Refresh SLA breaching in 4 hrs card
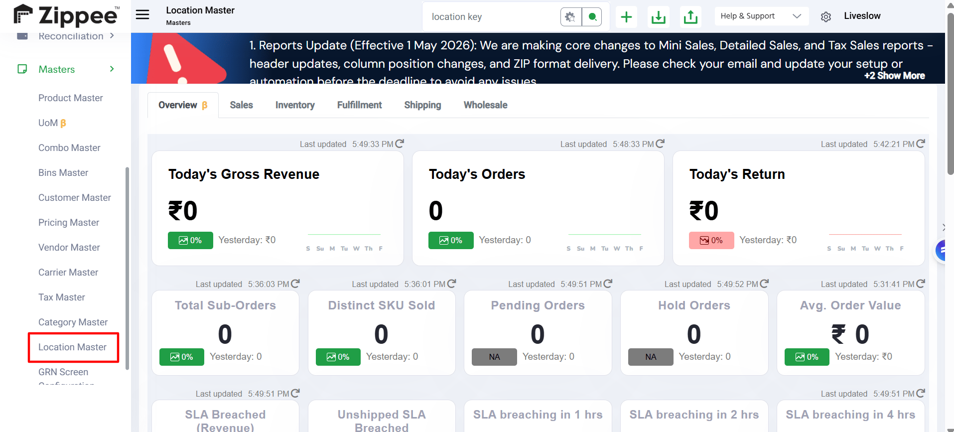 pos(921,393)
